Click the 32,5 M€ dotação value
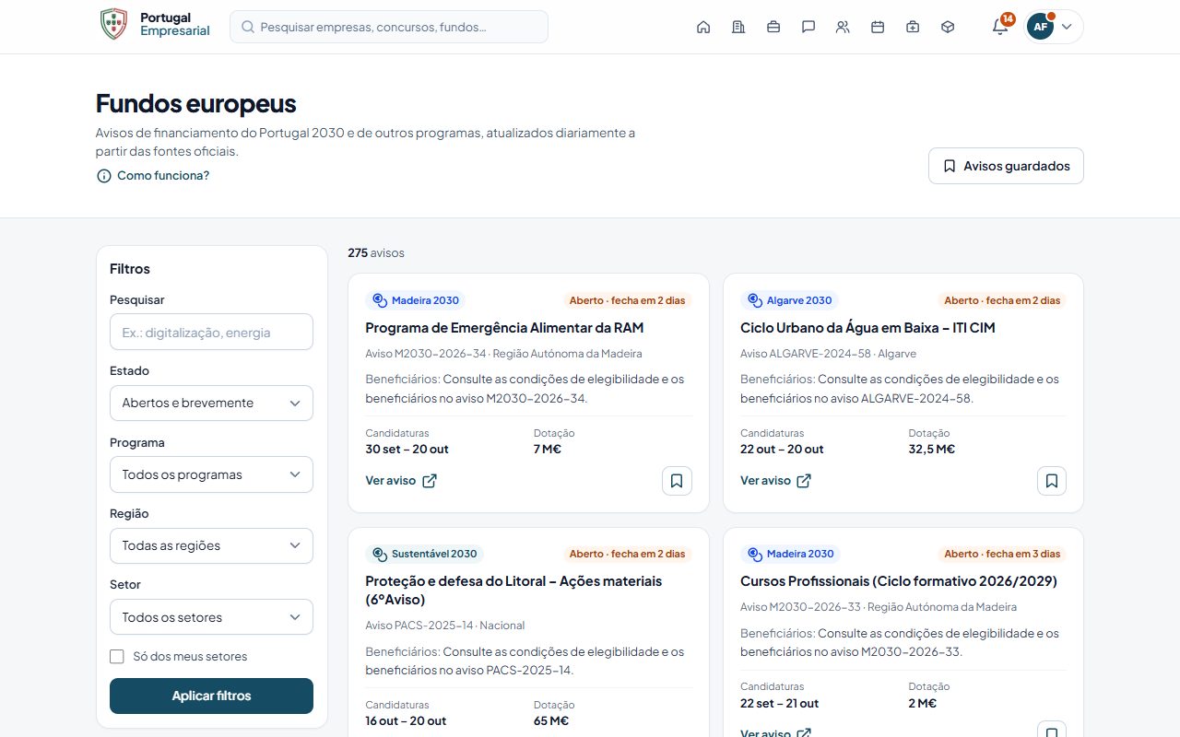Viewport: 1180px width, 737px height. click(x=932, y=450)
